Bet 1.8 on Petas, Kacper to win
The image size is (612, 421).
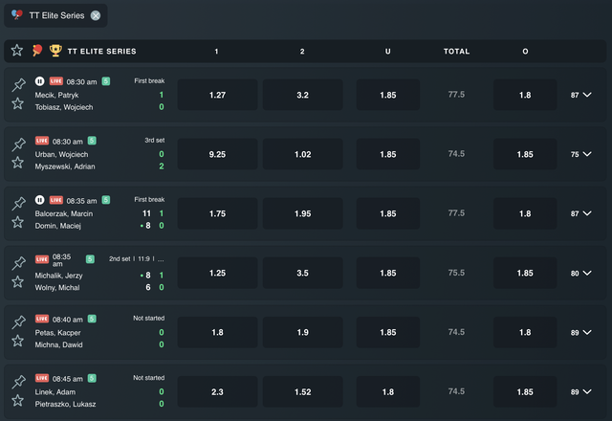click(217, 332)
